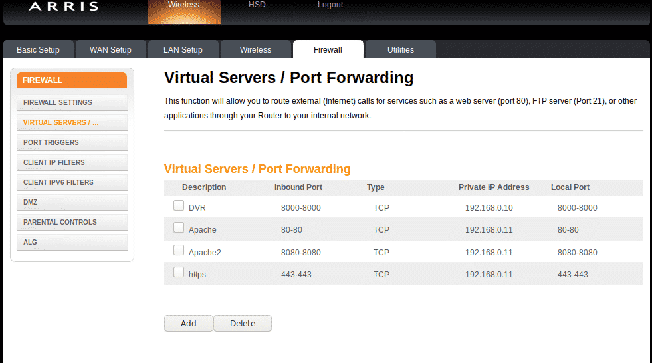Tick the Apache2 entry checkbox
The height and width of the screenshot is (363, 652).
point(179,251)
